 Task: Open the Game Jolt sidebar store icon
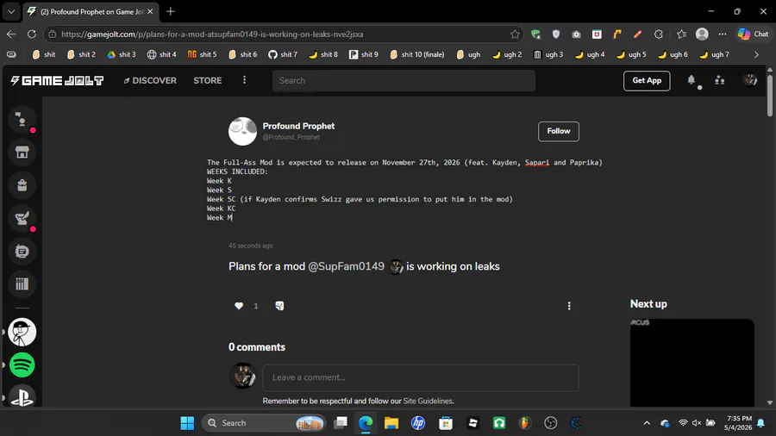coord(22,153)
